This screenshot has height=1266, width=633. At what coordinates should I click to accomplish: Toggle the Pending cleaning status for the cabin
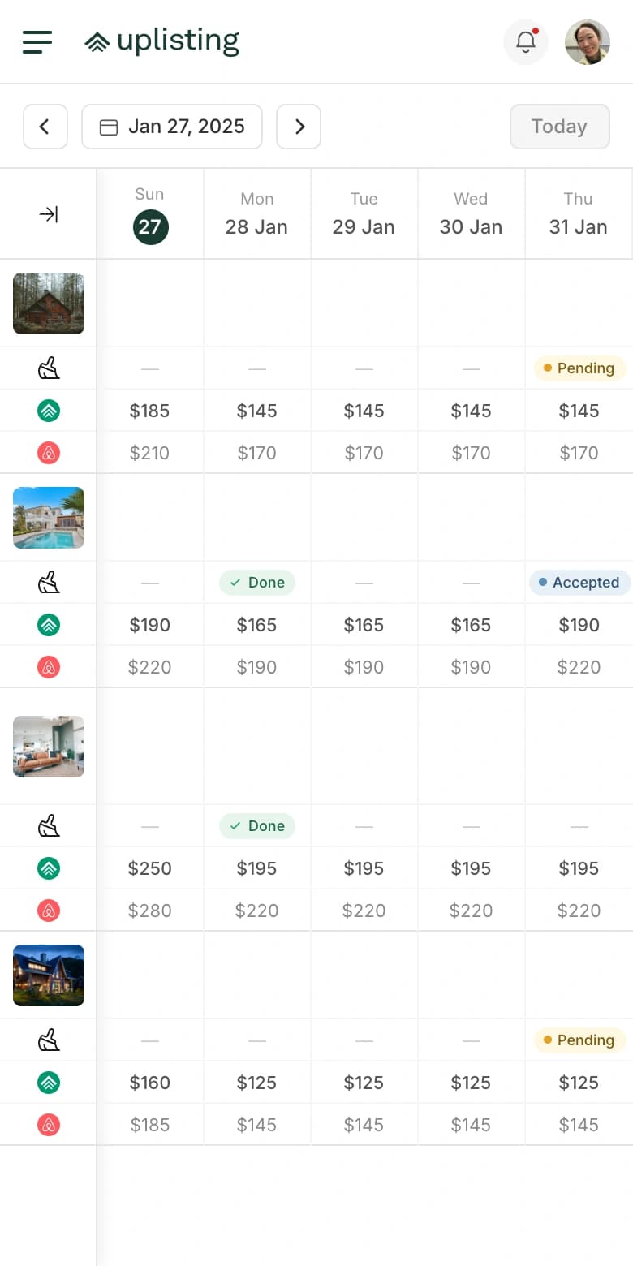coord(579,368)
